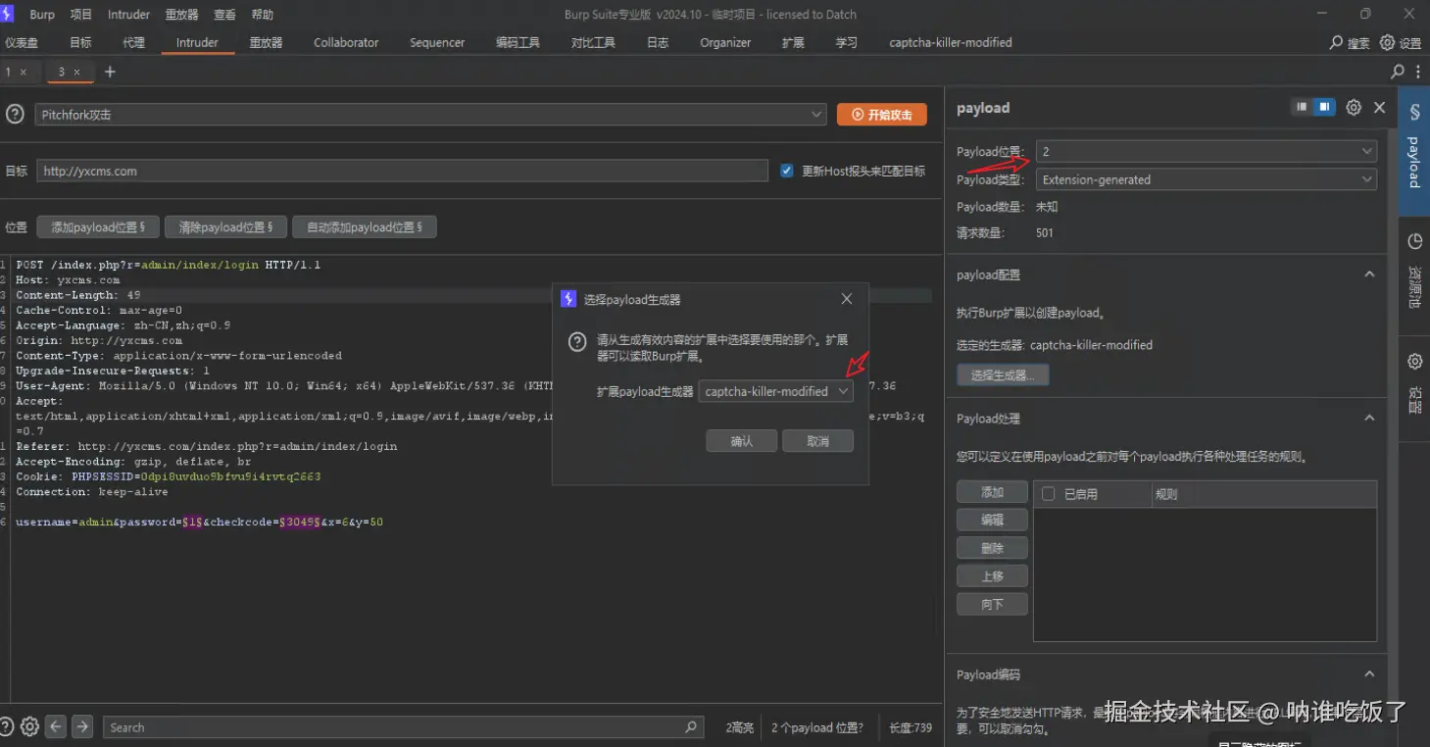Collapse the payload配置 section
This screenshot has width=1430, height=747.
1369,274
